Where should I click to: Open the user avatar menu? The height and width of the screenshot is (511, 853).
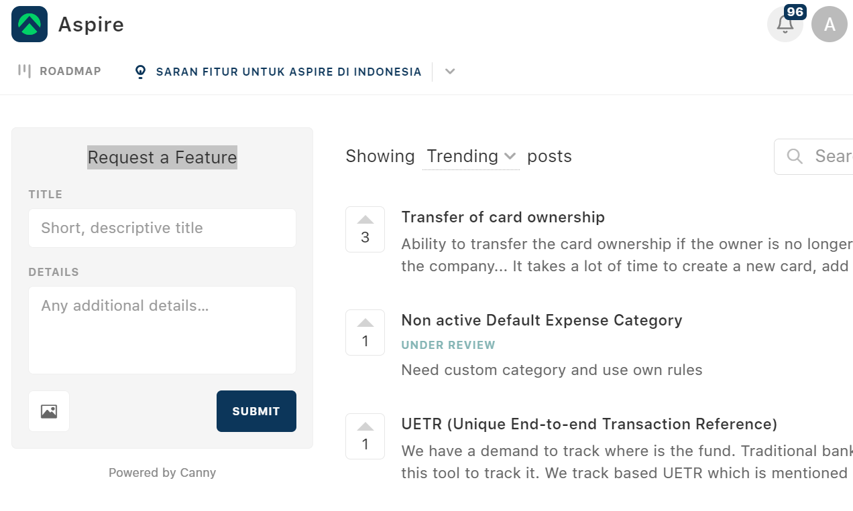[x=830, y=24]
